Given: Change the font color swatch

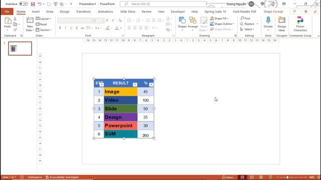Looking at the screenshot, I should tap(117, 28).
